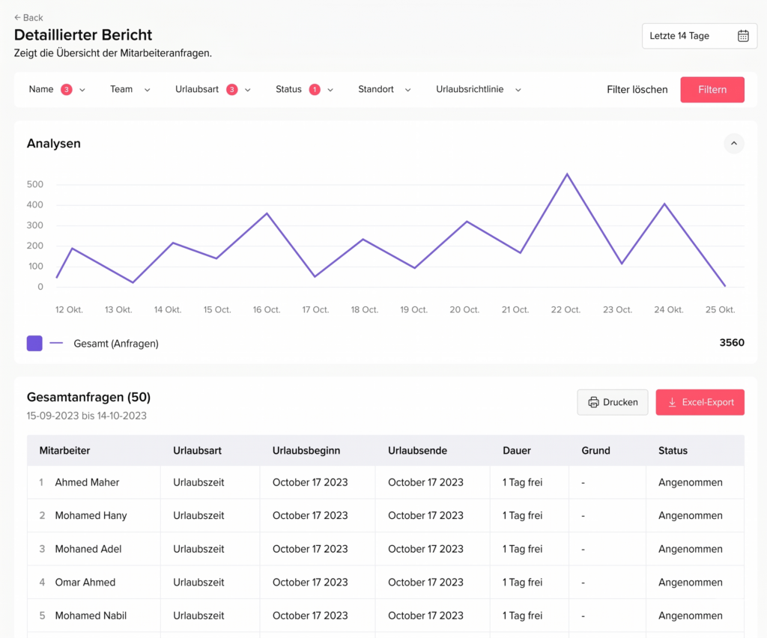
Task: Collapse the Analysen panel chevron
Action: coord(733,144)
